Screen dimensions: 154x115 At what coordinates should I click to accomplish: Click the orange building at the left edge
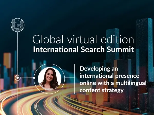click(7, 60)
